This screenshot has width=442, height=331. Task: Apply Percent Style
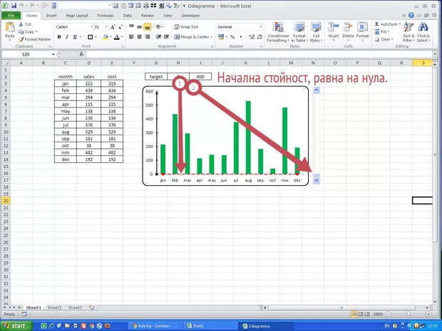[x=232, y=37]
